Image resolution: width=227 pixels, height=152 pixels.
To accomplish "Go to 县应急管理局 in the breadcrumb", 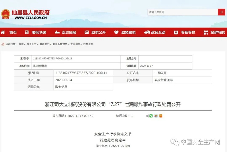I will point(60,44).
